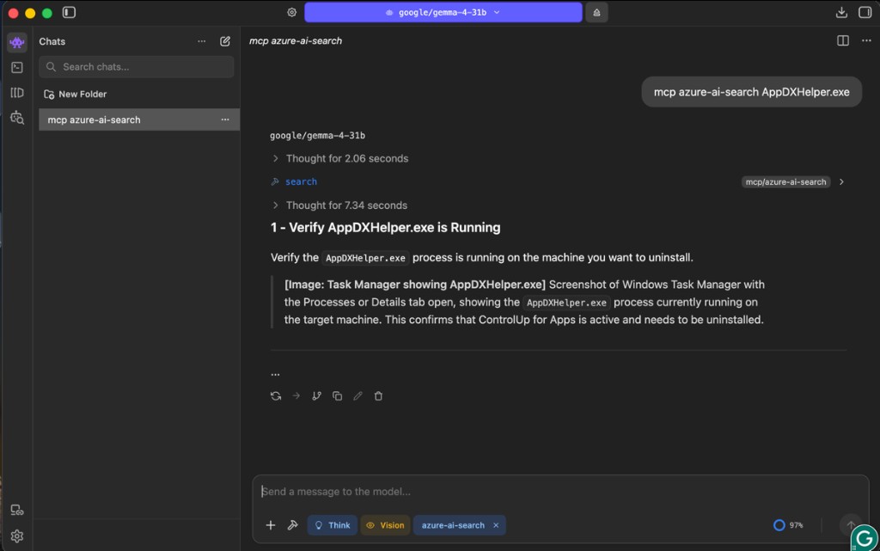Toggle the Vision option
The height and width of the screenshot is (551, 880).
385,525
